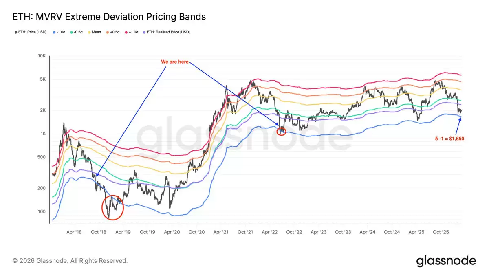Click the black dot beside ETH: Price legend
This screenshot has height=275, width=489.
(x=16, y=32)
